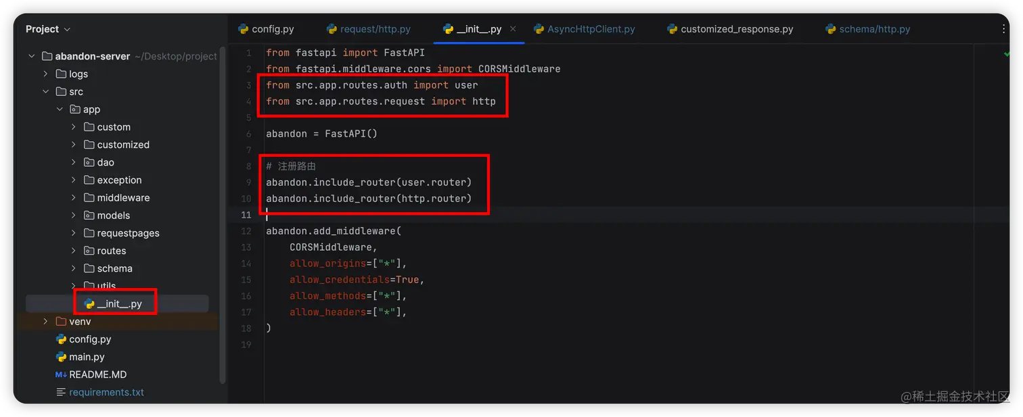This screenshot has height=417, width=1023.
Task: Switch to the request/http.py tab
Action: pos(369,29)
